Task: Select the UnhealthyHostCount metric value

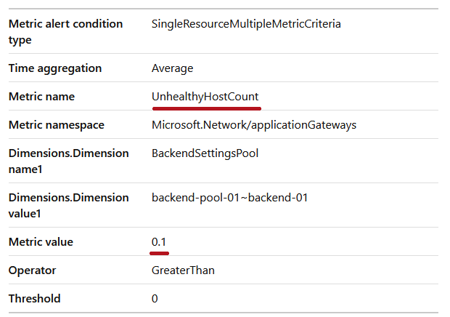Action: pyautogui.click(x=205, y=97)
